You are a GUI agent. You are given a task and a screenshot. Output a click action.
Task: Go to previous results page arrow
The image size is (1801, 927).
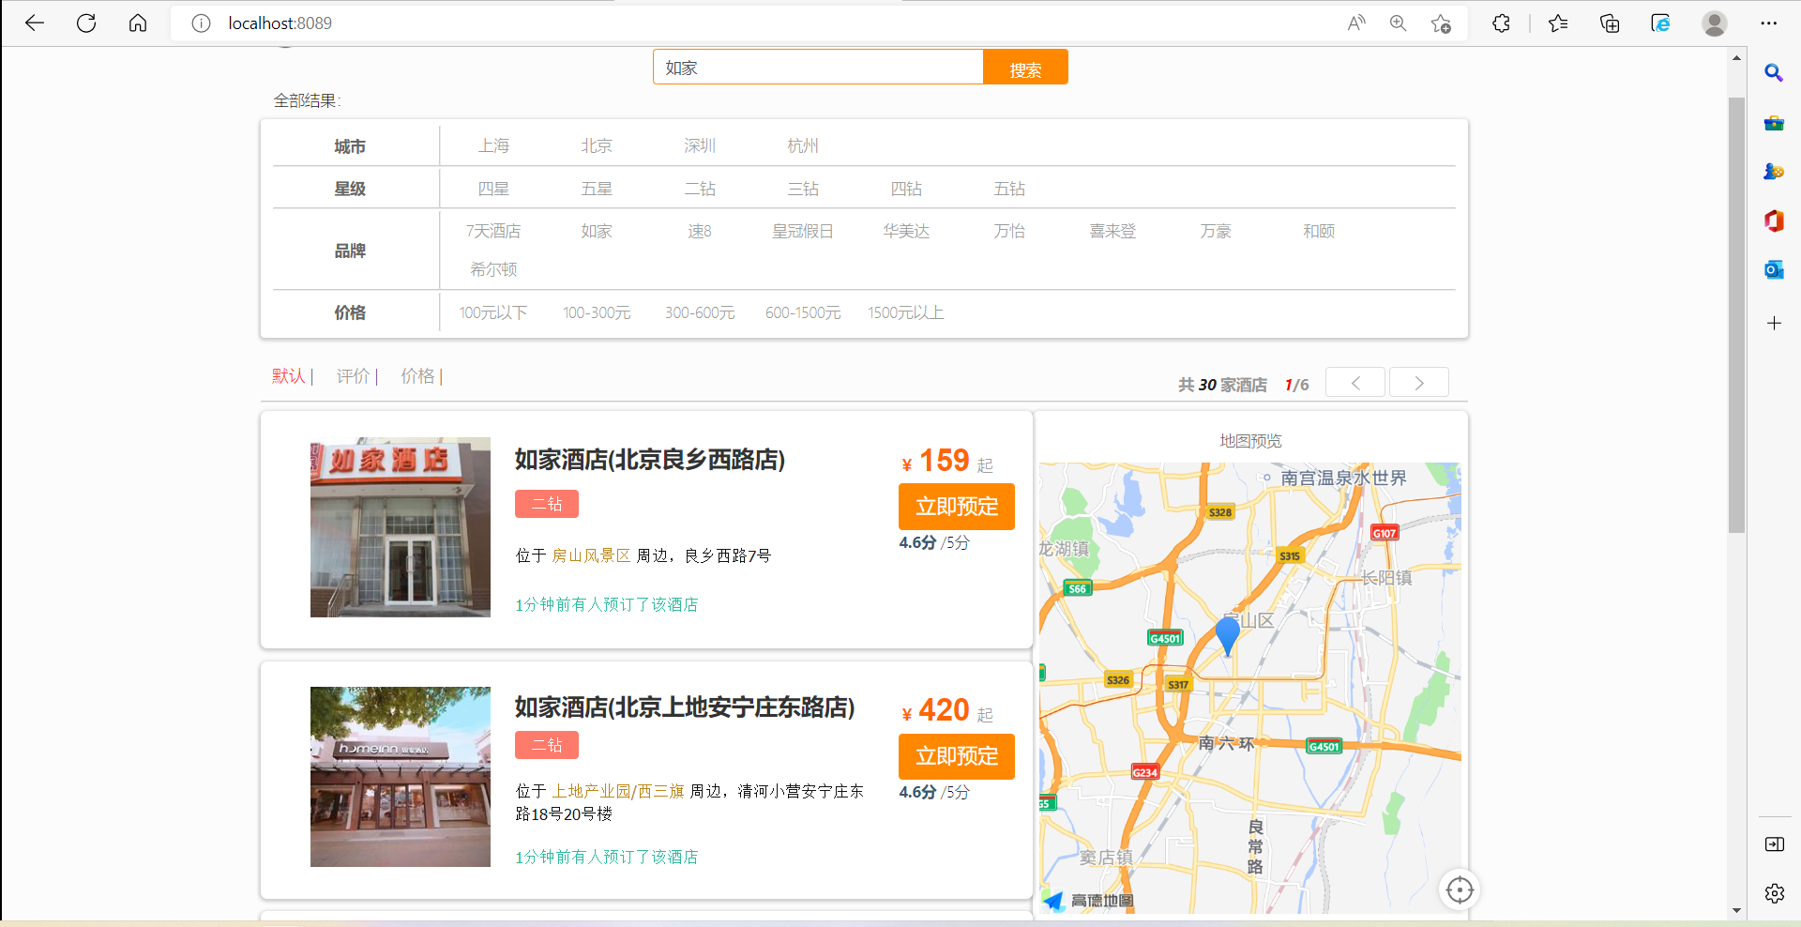1355,383
